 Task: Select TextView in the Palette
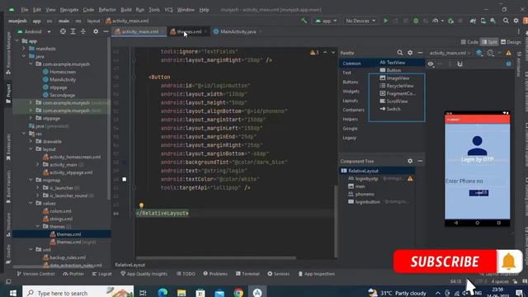click(x=393, y=63)
